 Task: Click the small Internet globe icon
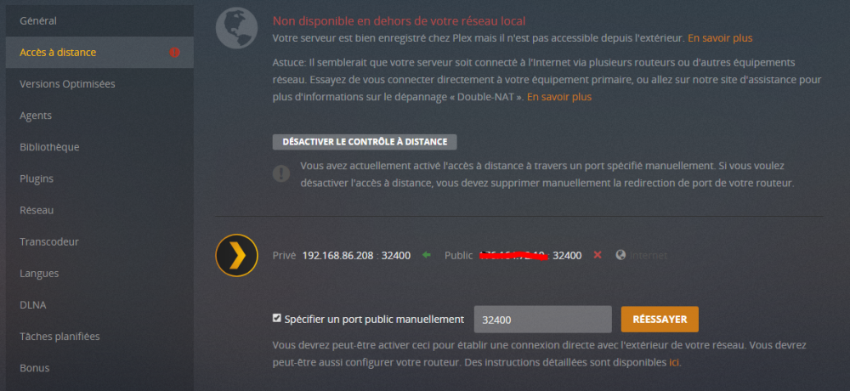coord(620,255)
